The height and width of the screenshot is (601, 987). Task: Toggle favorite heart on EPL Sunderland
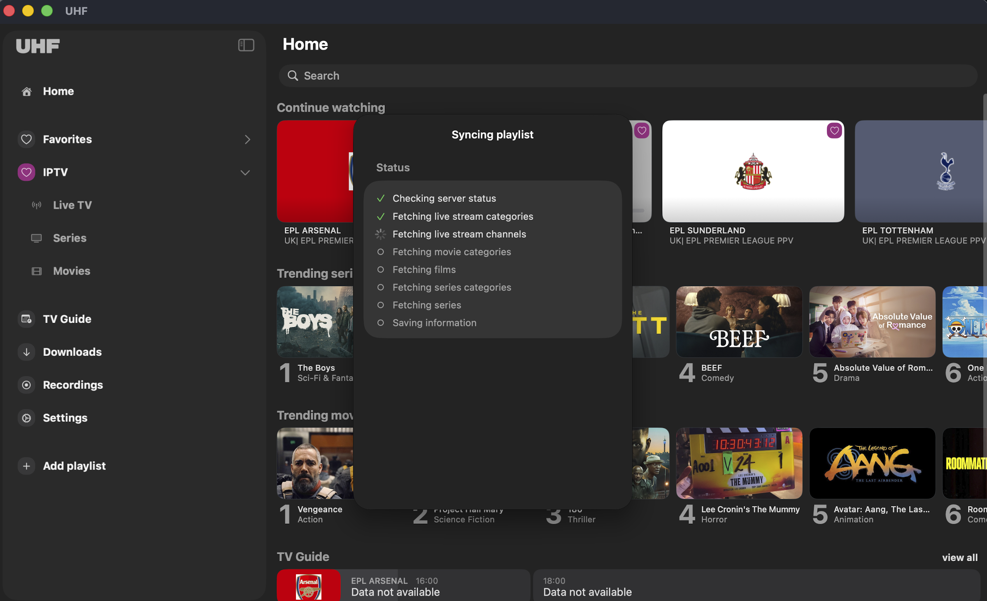834,131
